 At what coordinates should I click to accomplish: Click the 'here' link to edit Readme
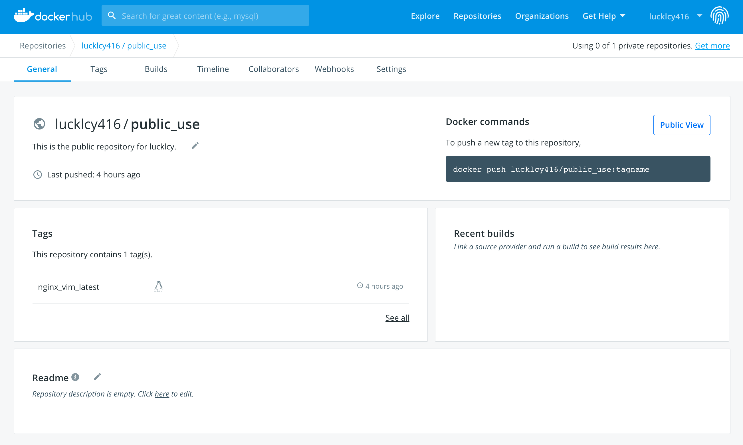tap(162, 394)
